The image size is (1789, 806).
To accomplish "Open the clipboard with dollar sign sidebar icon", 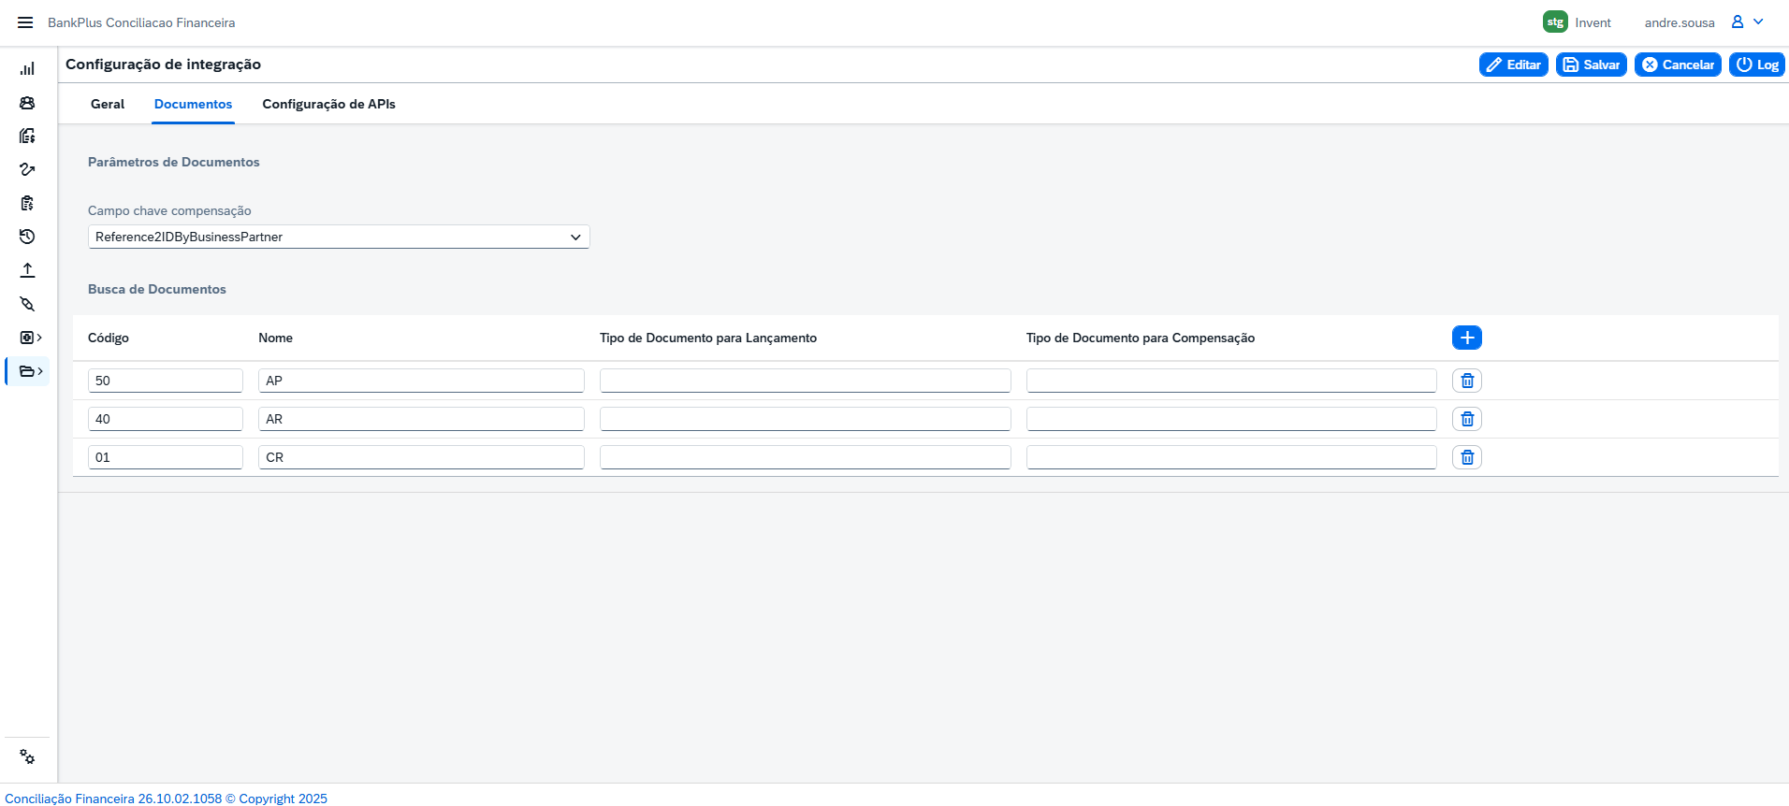I will point(27,203).
